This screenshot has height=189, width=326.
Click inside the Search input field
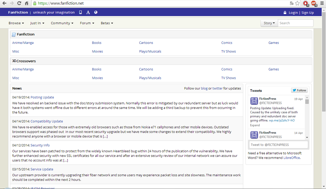pos(296,23)
